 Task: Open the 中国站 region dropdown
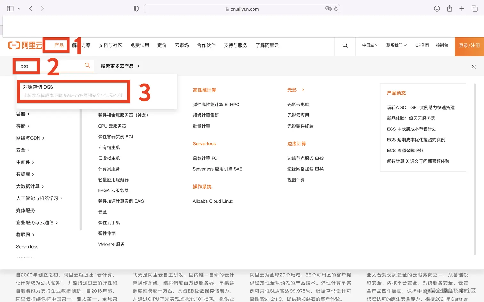[x=370, y=45]
